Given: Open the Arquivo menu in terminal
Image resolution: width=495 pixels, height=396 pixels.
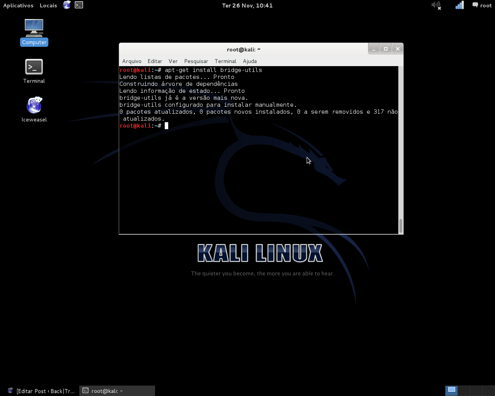Looking at the screenshot, I should click(132, 61).
